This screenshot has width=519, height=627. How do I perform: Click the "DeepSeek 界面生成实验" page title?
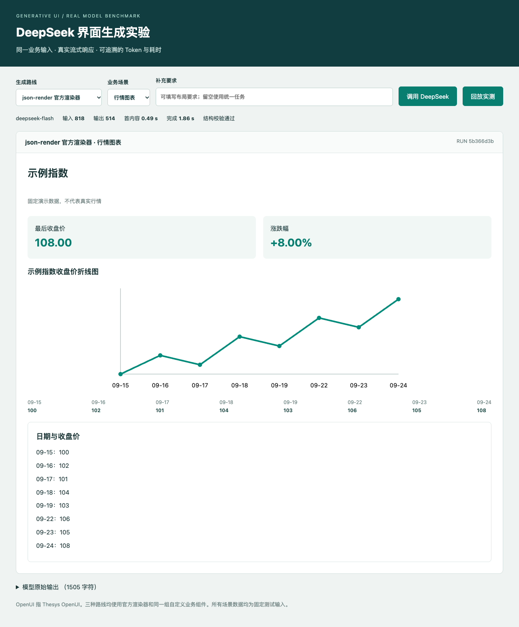click(x=83, y=32)
